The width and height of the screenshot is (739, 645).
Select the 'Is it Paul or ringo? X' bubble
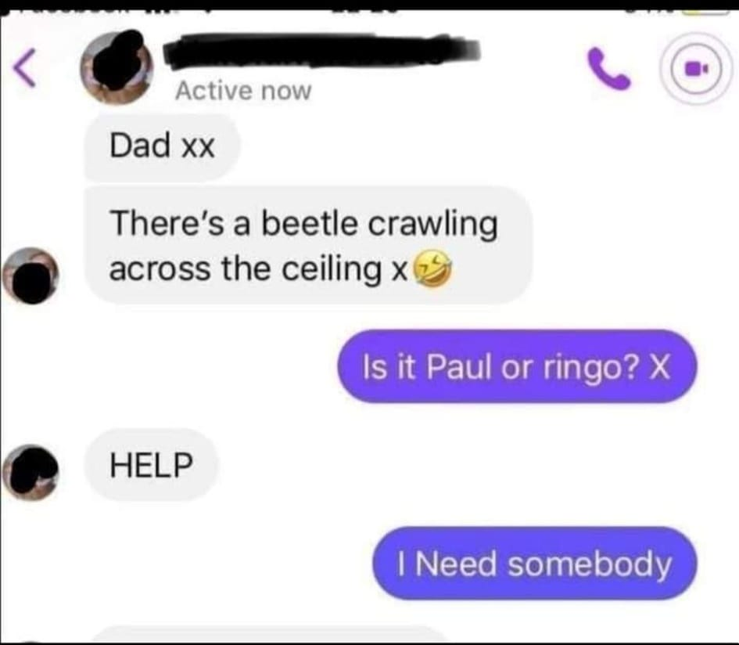517,366
